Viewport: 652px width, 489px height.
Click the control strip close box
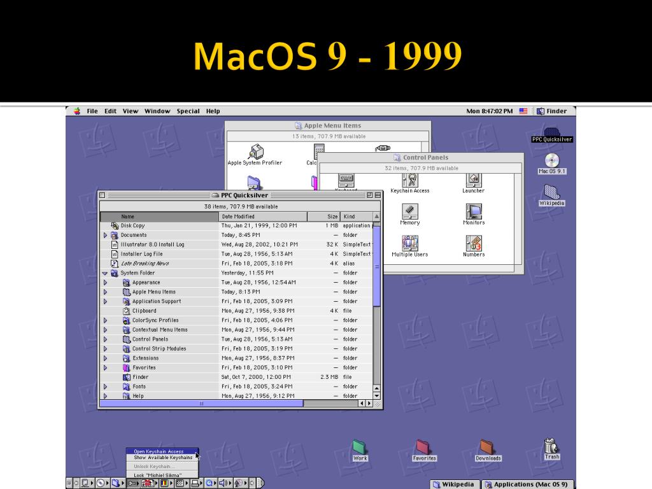click(69, 483)
